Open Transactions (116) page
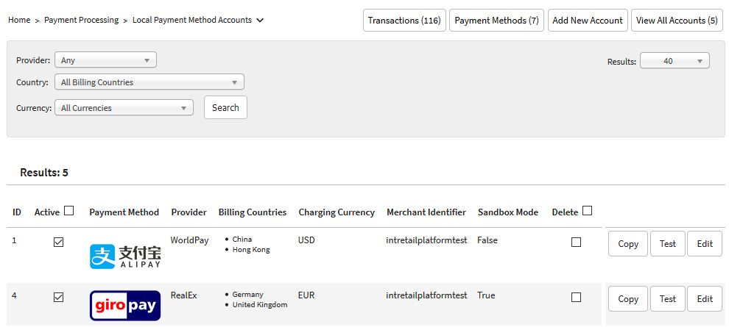 [404, 21]
